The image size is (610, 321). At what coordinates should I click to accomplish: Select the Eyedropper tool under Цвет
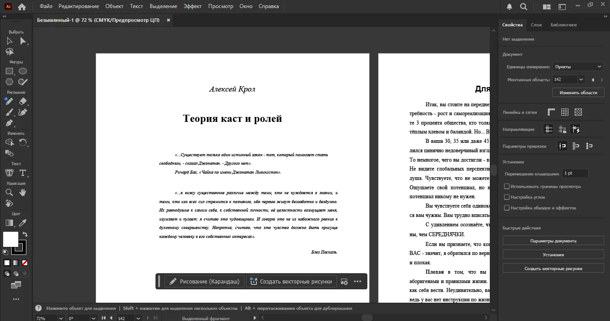[23, 223]
